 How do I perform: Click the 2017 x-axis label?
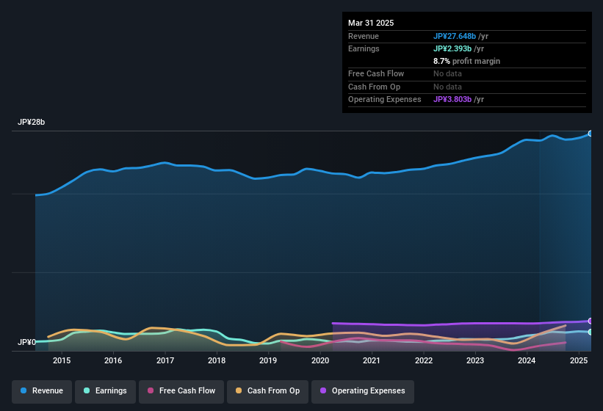[165, 360]
